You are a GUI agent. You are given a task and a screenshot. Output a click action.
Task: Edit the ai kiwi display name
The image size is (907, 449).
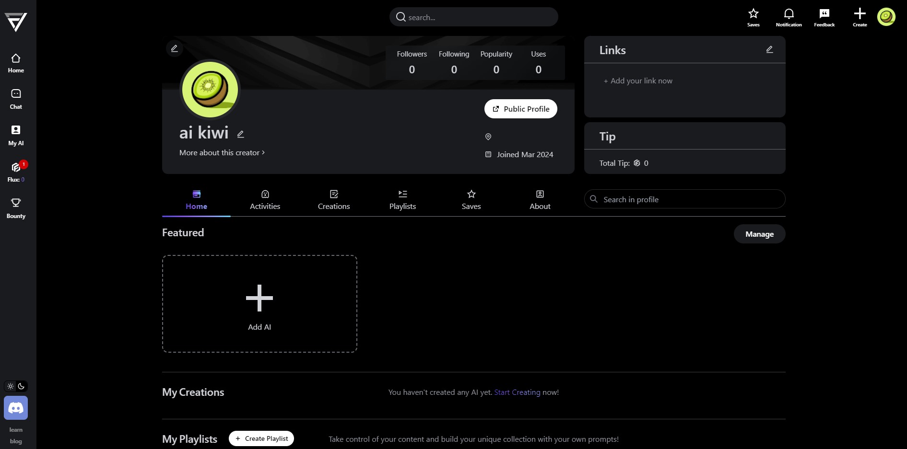point(241,134)
